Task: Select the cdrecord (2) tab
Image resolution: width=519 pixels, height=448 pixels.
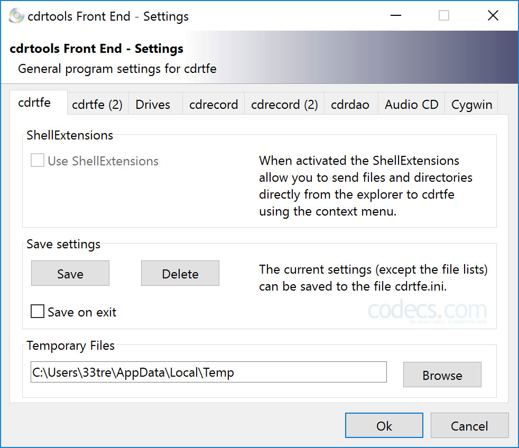Action: pos(284,105)
